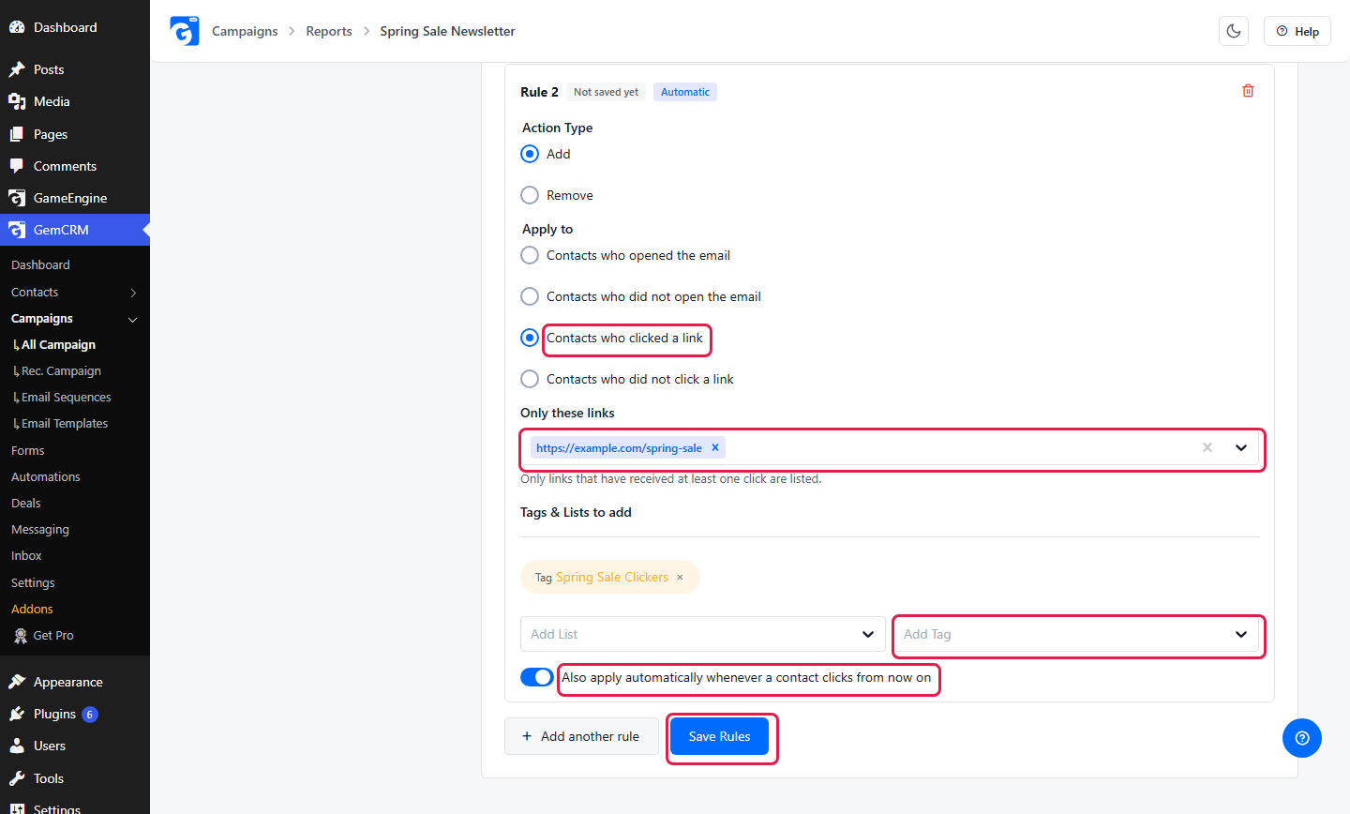Image resolution: width=1350 pixels, height=814 pixels.
Task: Open Email Templates menu item
Action: tap(65, 424)
